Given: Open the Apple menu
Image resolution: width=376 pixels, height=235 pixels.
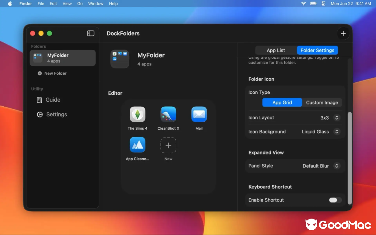Looking at the screenshot, I should [x=10, y=4].
